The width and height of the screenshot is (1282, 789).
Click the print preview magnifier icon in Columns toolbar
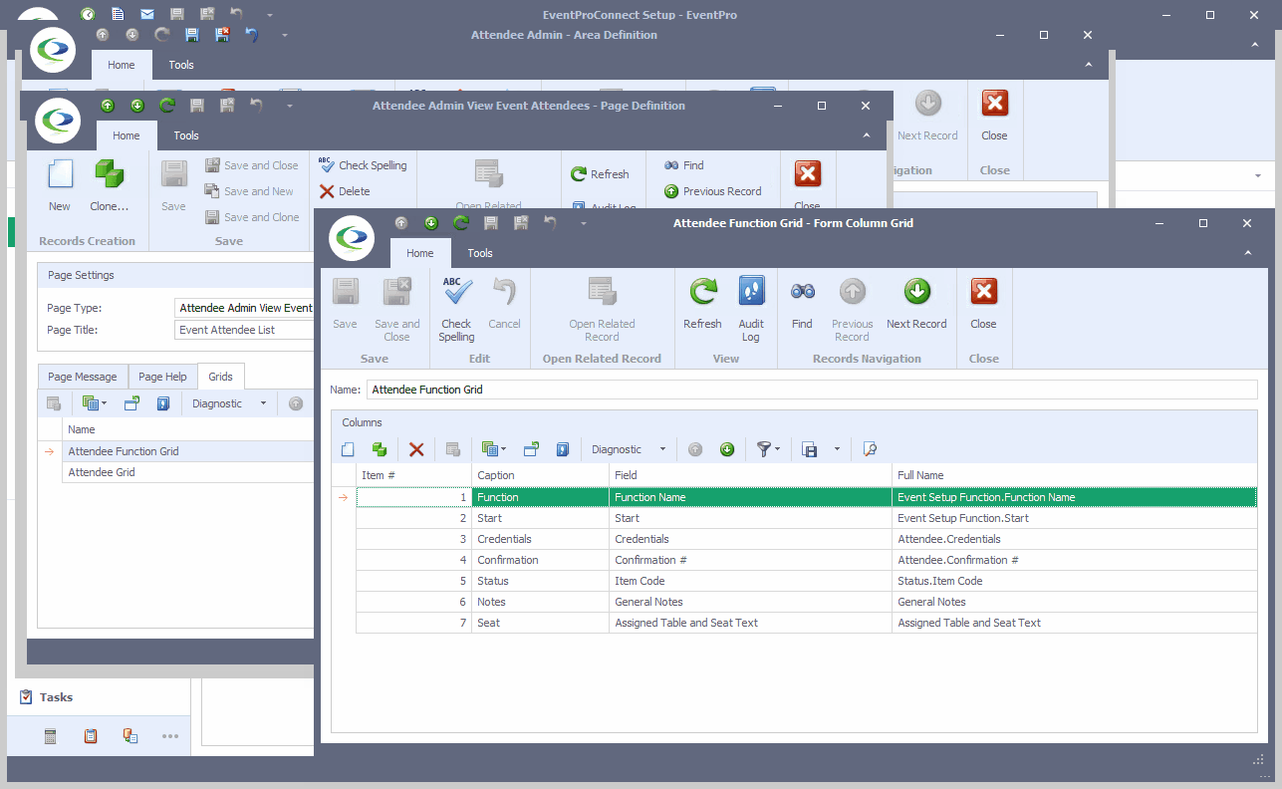(870, 449)
